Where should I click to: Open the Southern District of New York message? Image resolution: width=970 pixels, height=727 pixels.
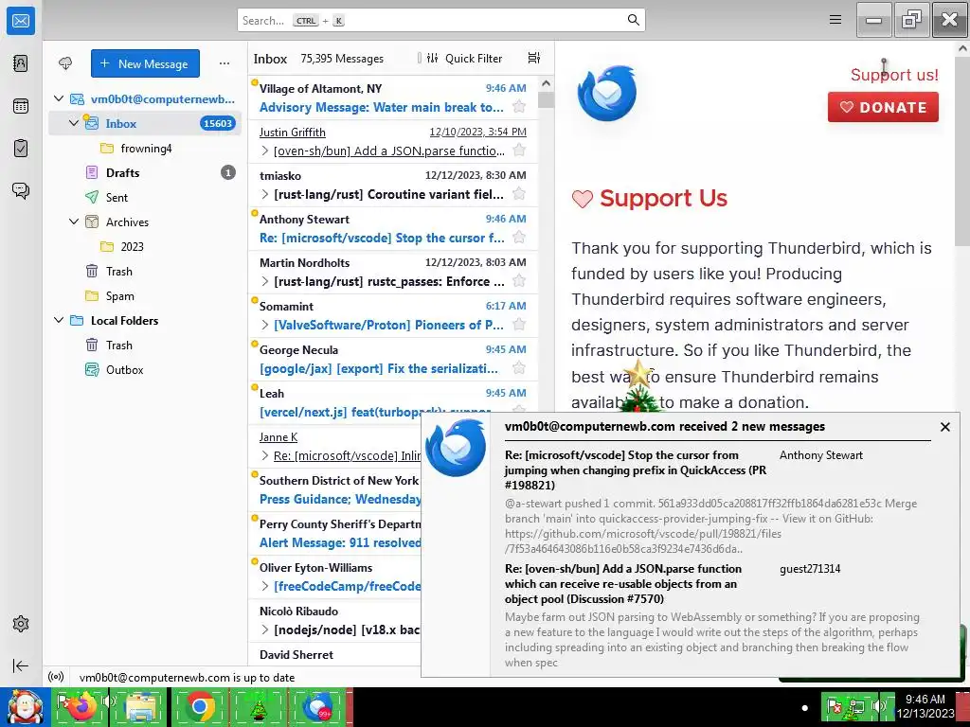pyautogui.click(x=334, y=489)
